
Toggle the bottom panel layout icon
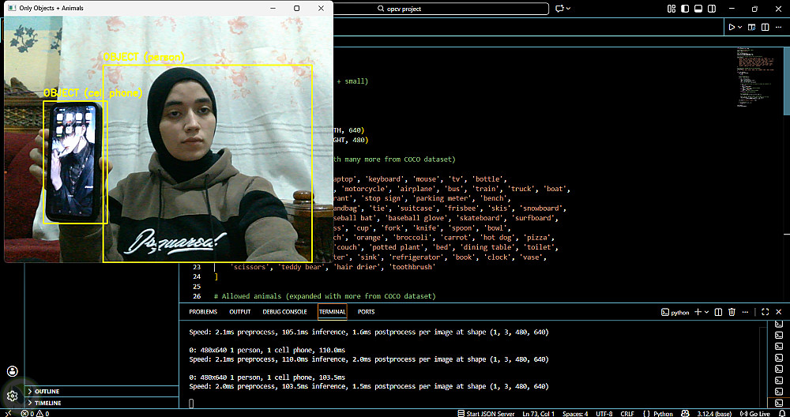click(698, 9)
